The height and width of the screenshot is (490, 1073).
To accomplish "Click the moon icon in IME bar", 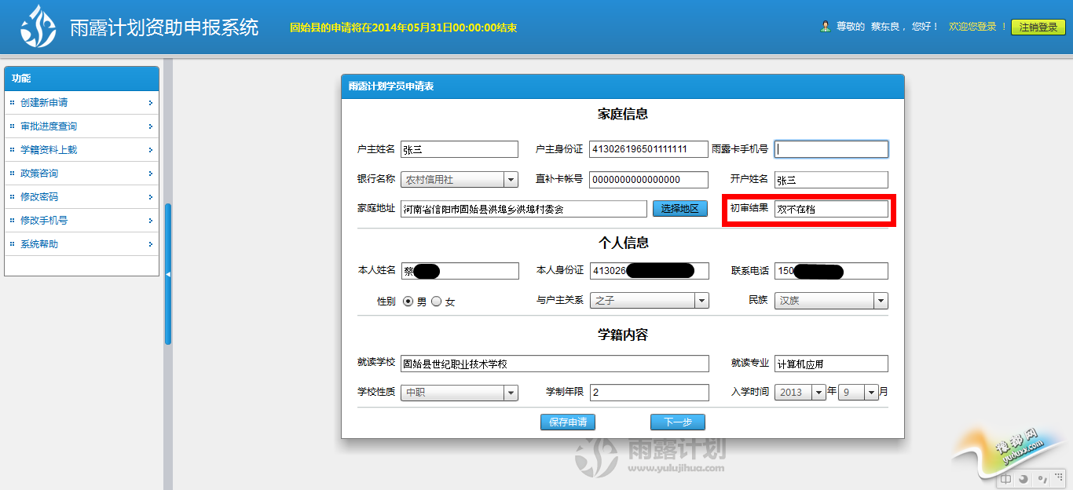I will [x=1024, y=479].
